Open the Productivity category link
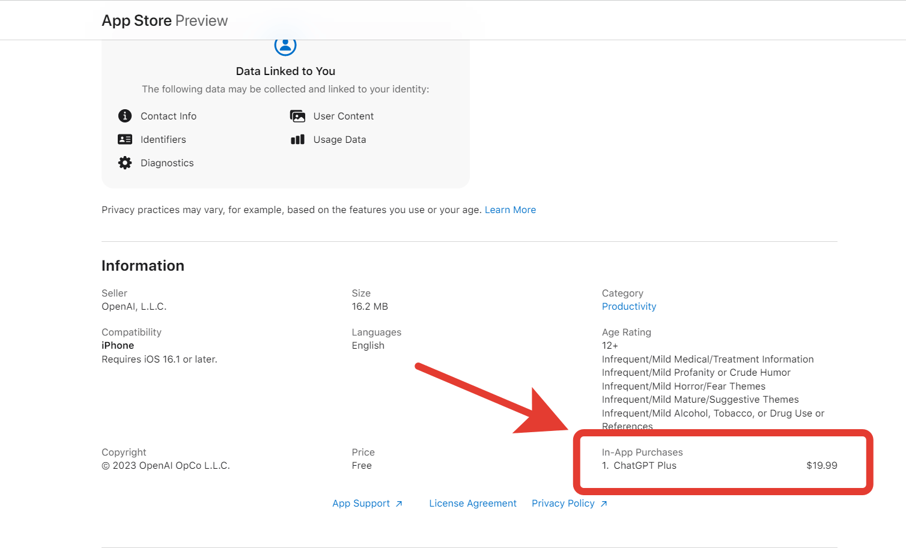Screen dimensions: 906x548 [628, 306]
